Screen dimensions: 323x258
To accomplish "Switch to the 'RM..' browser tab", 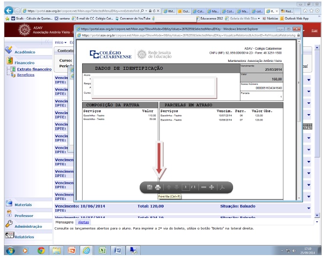I will click(x=170, y=11).
